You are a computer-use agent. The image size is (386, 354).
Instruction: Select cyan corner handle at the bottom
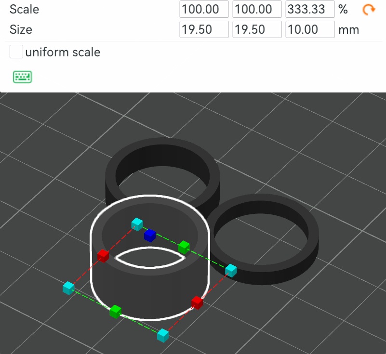pyautogui.click(x=163, y=335)
